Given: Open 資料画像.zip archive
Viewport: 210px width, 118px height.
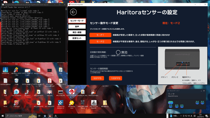Looking at the screenshot, I should coord(105,104).
